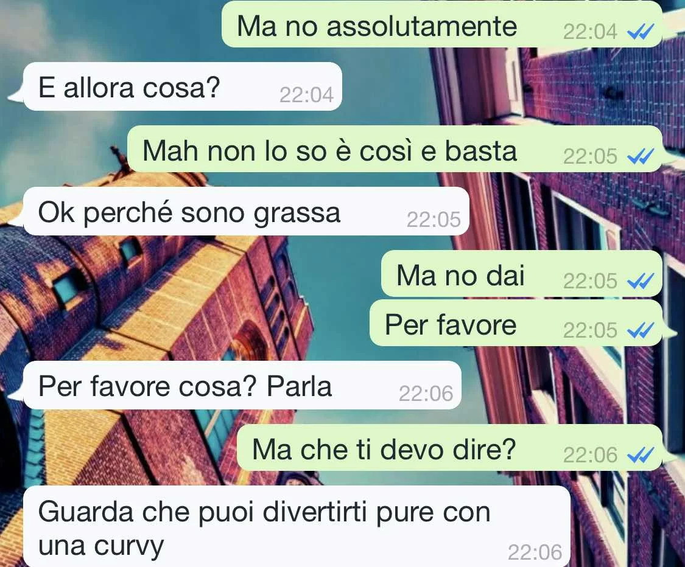Tap the 'Ma no dai' bubble

click(x=522, y=274)
